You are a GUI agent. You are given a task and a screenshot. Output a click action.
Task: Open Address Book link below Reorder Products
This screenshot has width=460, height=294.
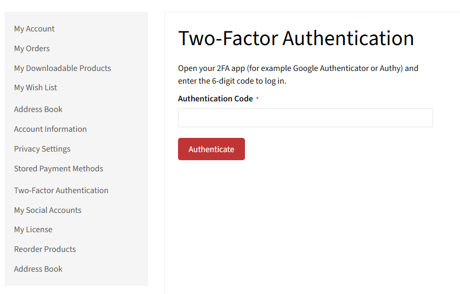click(39, 269)
